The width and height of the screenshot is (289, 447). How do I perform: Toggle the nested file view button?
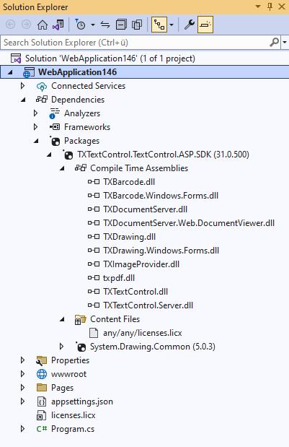[x=159, y=25]
